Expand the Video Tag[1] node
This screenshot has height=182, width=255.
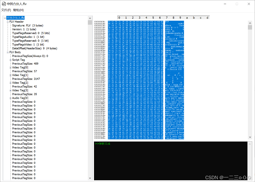[10, 75]
